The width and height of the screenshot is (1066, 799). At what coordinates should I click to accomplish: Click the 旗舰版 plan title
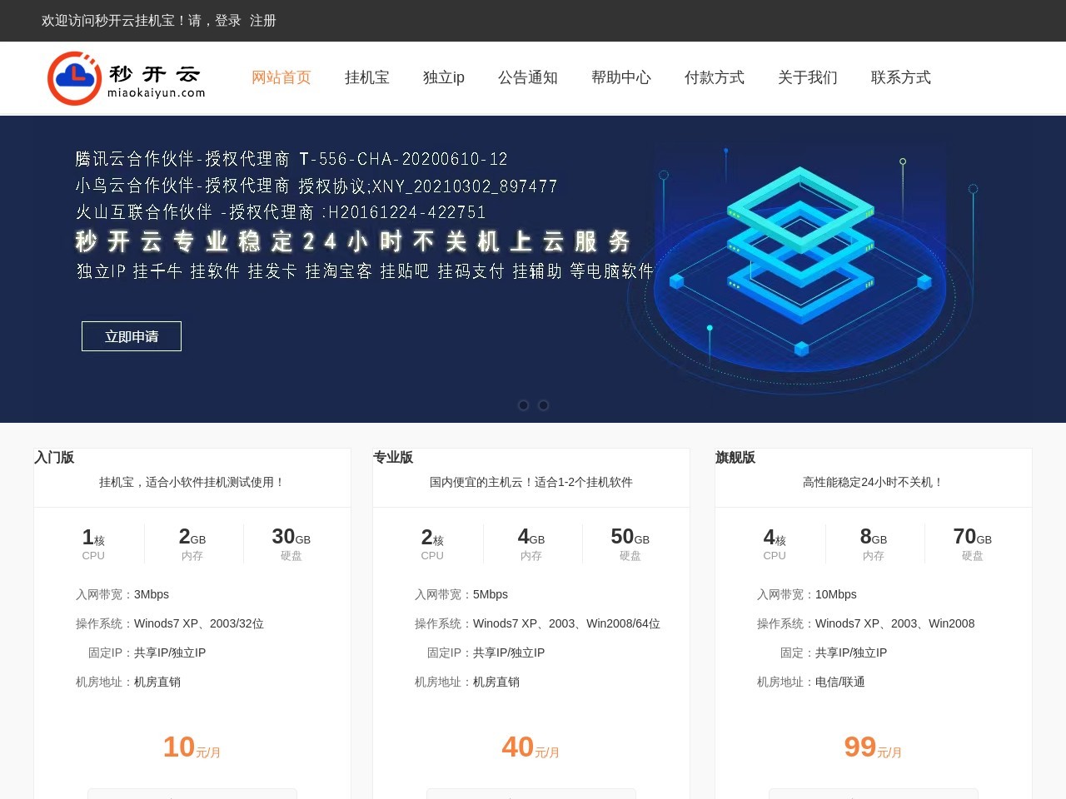click(735, 457)
